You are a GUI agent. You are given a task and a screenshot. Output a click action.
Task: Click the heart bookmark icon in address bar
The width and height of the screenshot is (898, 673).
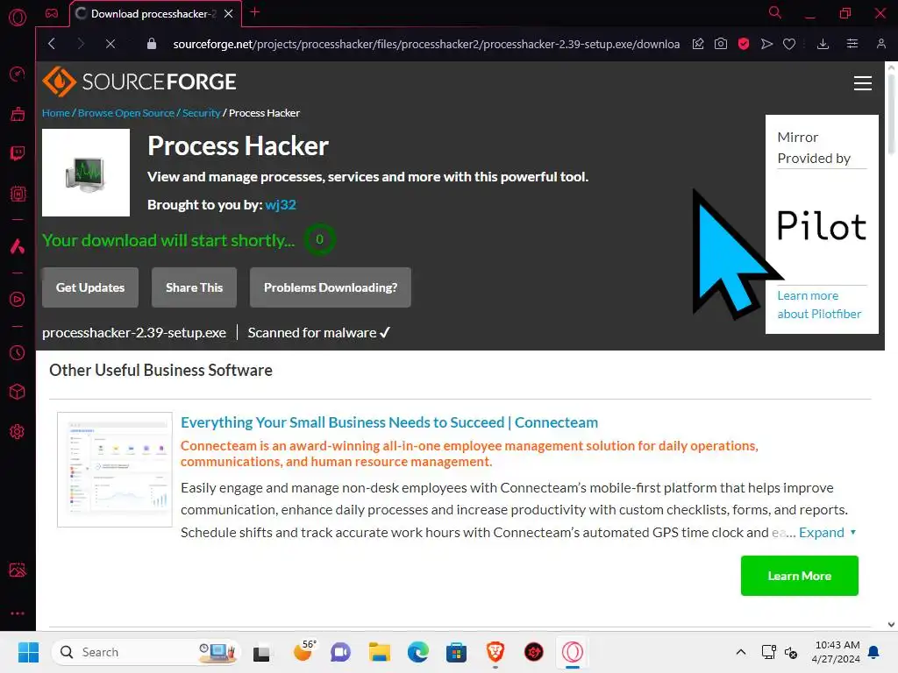click(x=789, y=44)
